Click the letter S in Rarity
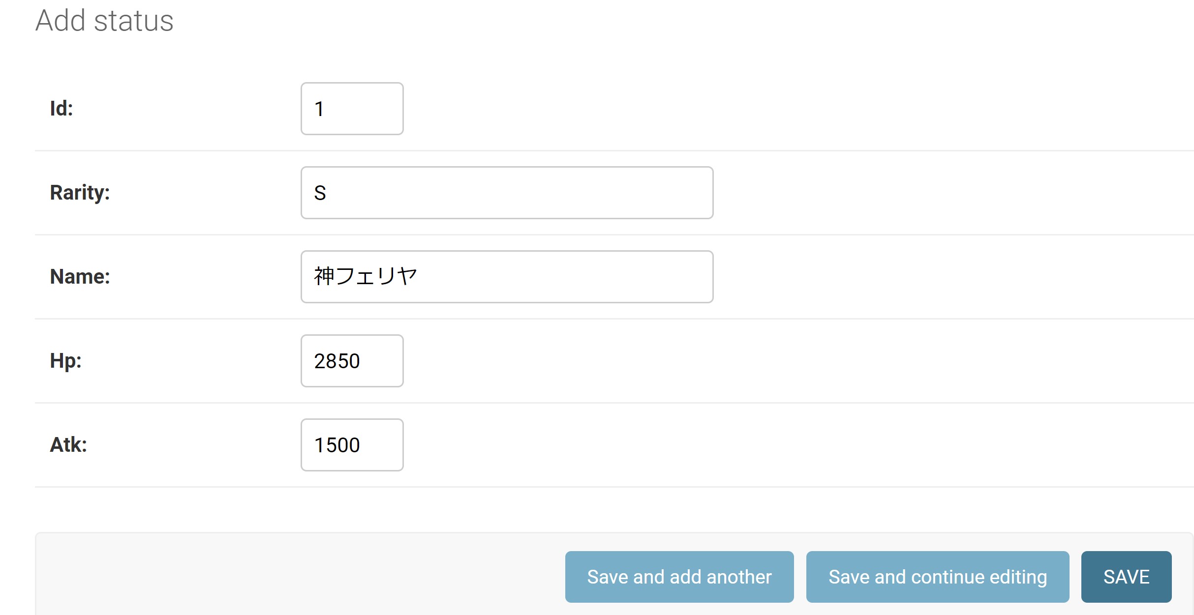The width and height of the screenshot is (1194, 615). [320, 193]
